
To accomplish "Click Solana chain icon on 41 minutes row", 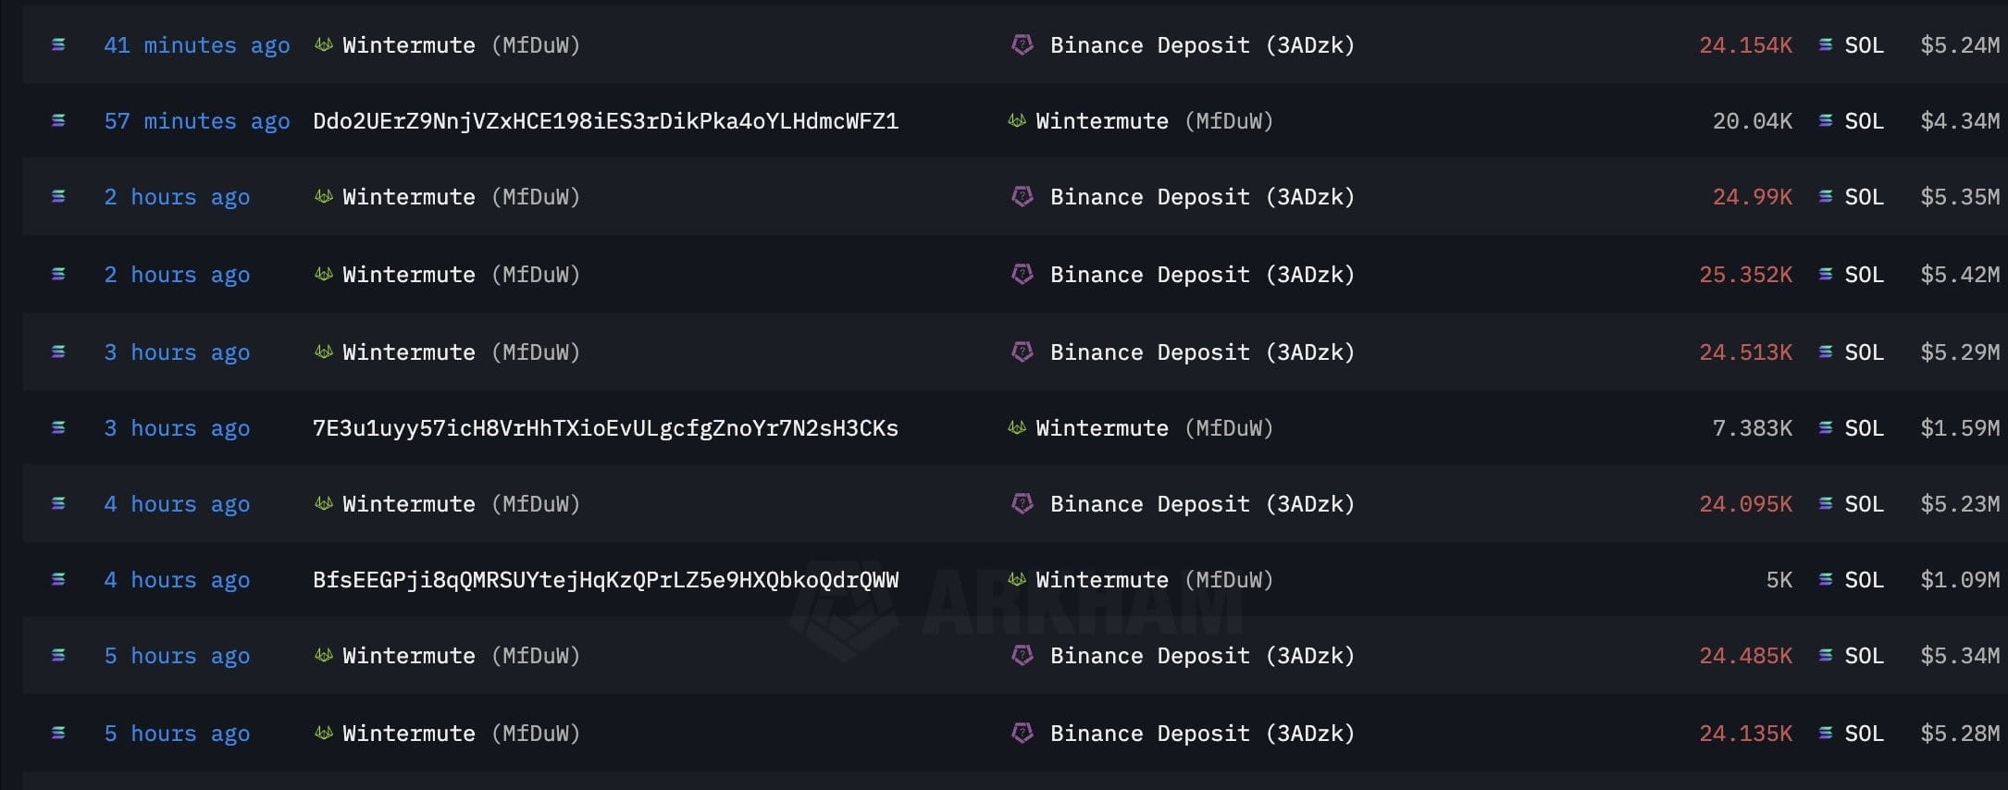I will pyautogui.click(x=58, y=44).
